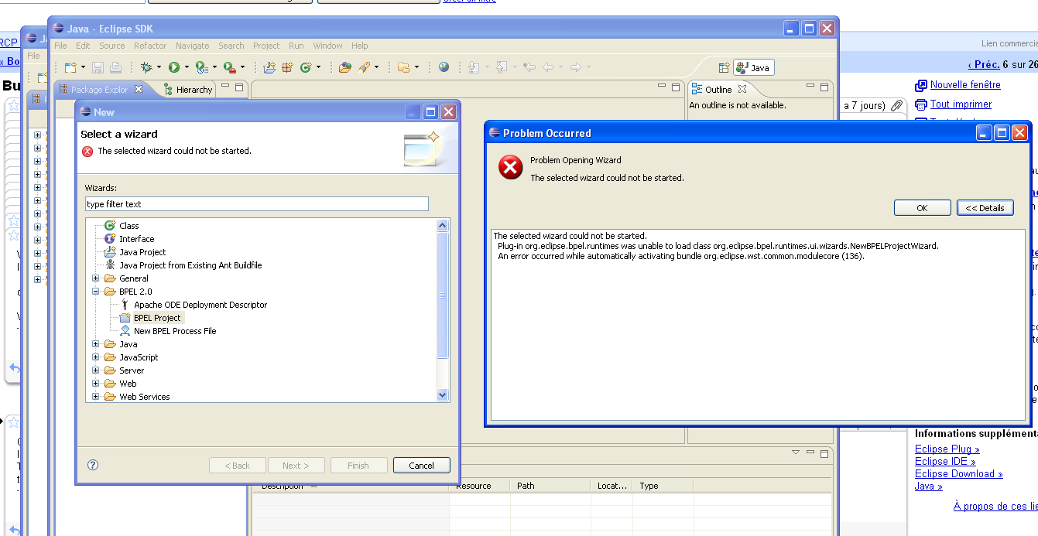Click the wizard list scroll down arrow

(x=443, y=394)
